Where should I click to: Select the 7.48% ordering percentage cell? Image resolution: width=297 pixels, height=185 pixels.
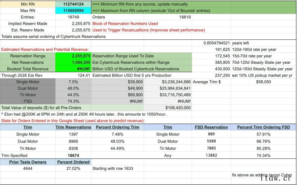point(117,134)
